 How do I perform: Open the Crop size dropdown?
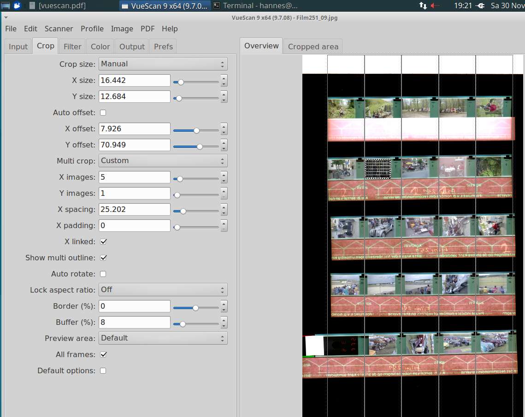[163, 64]
